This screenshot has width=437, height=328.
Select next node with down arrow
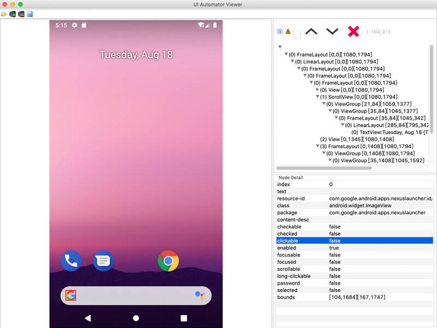click(332, 32)
